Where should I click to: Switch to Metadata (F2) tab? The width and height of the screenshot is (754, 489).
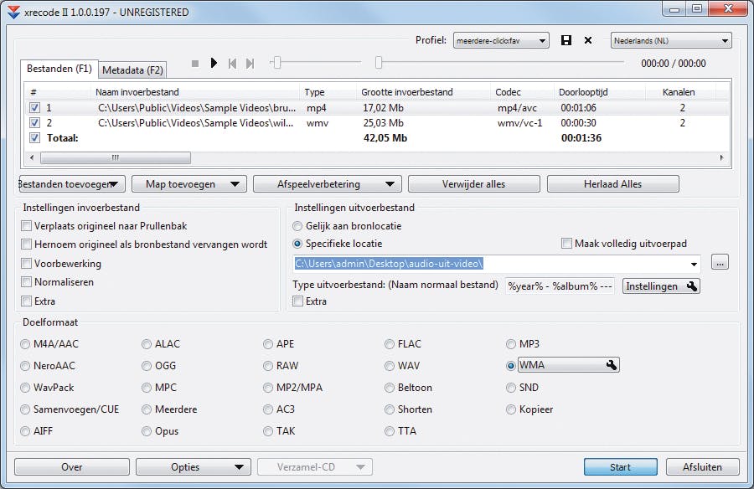pos(132,70)
